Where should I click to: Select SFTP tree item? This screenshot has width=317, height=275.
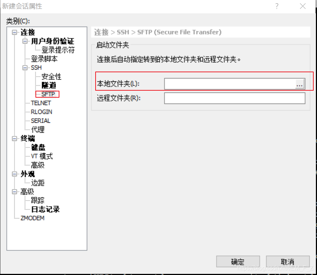tap(48, 94)
